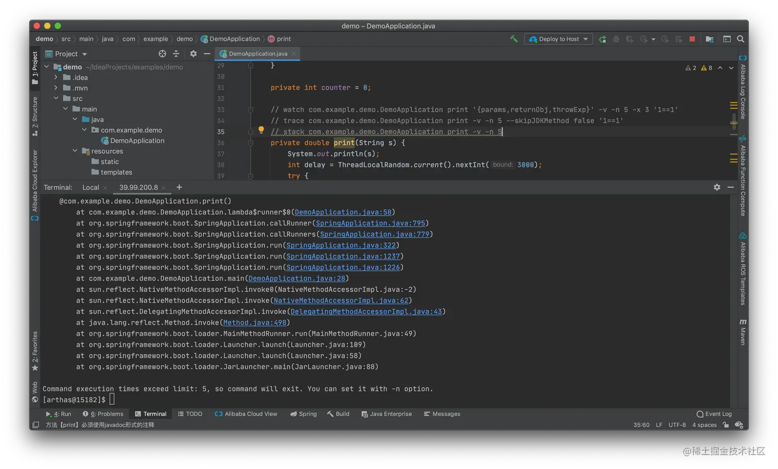Toggle read-only lock icon in status bar

(726, 425)
